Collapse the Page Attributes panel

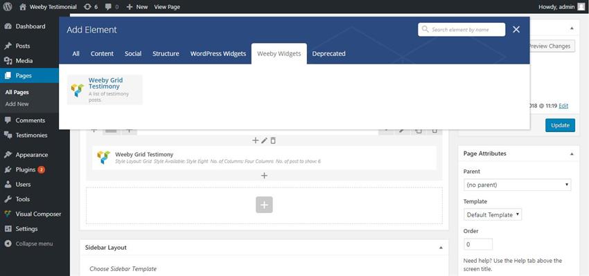[x=572, y=154]
